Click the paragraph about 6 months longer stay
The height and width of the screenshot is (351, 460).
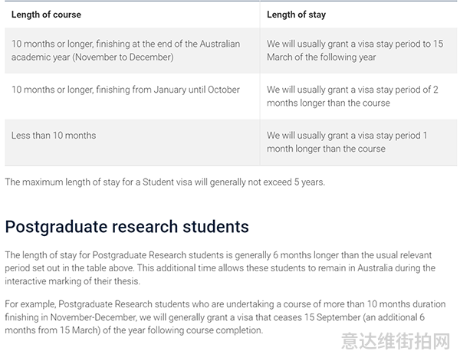tap(220, 268)
